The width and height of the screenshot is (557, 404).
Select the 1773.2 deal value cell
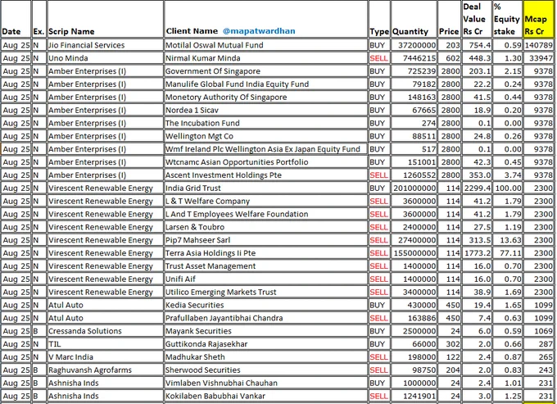point(478,253)
